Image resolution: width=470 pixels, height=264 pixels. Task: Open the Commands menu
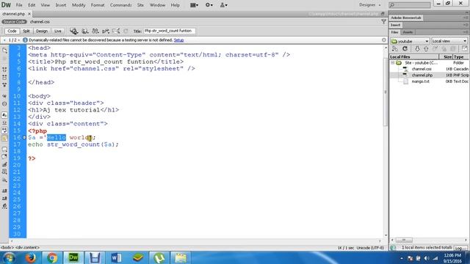click(x=120, y=5)
